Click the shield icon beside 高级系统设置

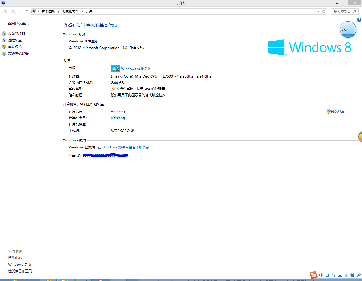click(x=4, y=54)
